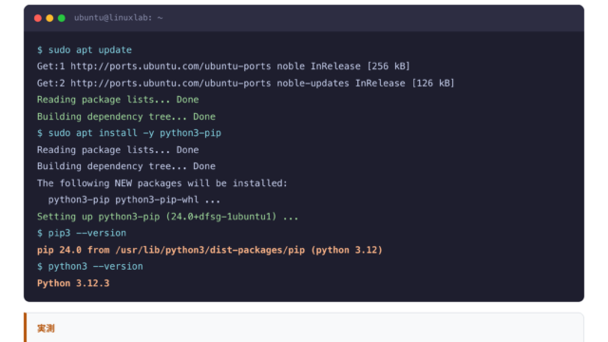The height and width of the screenshot is (342, 608).
Task: Click the '$ sudo apt update' command line
Action: click(85, 50)
